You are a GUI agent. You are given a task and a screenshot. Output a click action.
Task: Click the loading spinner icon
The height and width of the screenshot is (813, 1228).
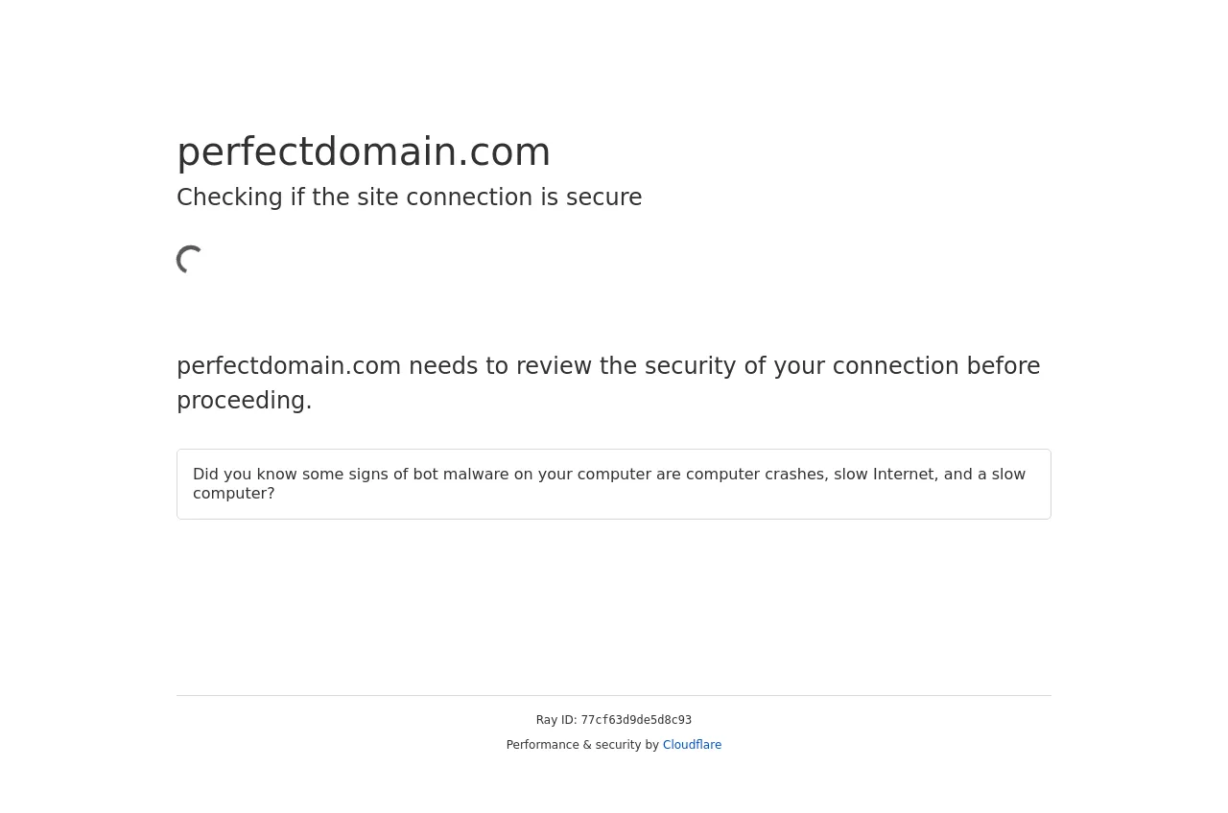191,259
